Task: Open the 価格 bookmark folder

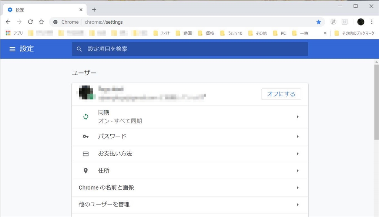Action: pyautogui.click(x=206, y=33)
